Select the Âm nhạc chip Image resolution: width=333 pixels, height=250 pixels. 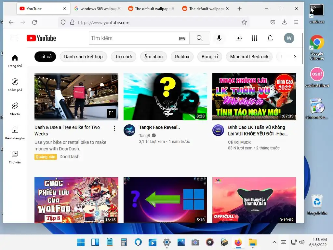(x=153, y=57)
